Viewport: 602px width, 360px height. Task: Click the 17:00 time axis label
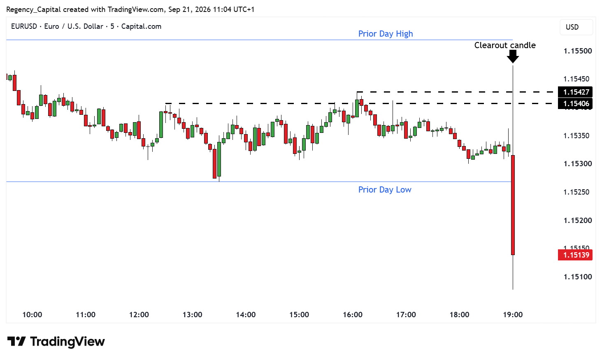[406, 315]
